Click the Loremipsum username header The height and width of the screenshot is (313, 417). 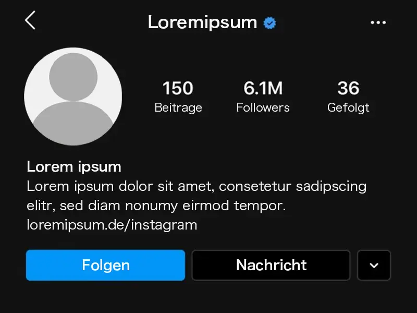[202, 22]
